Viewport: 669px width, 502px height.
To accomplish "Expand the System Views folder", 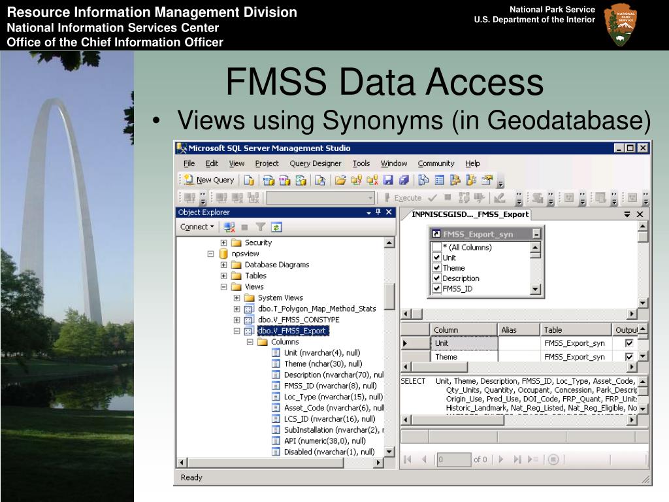I will [237, 297].
